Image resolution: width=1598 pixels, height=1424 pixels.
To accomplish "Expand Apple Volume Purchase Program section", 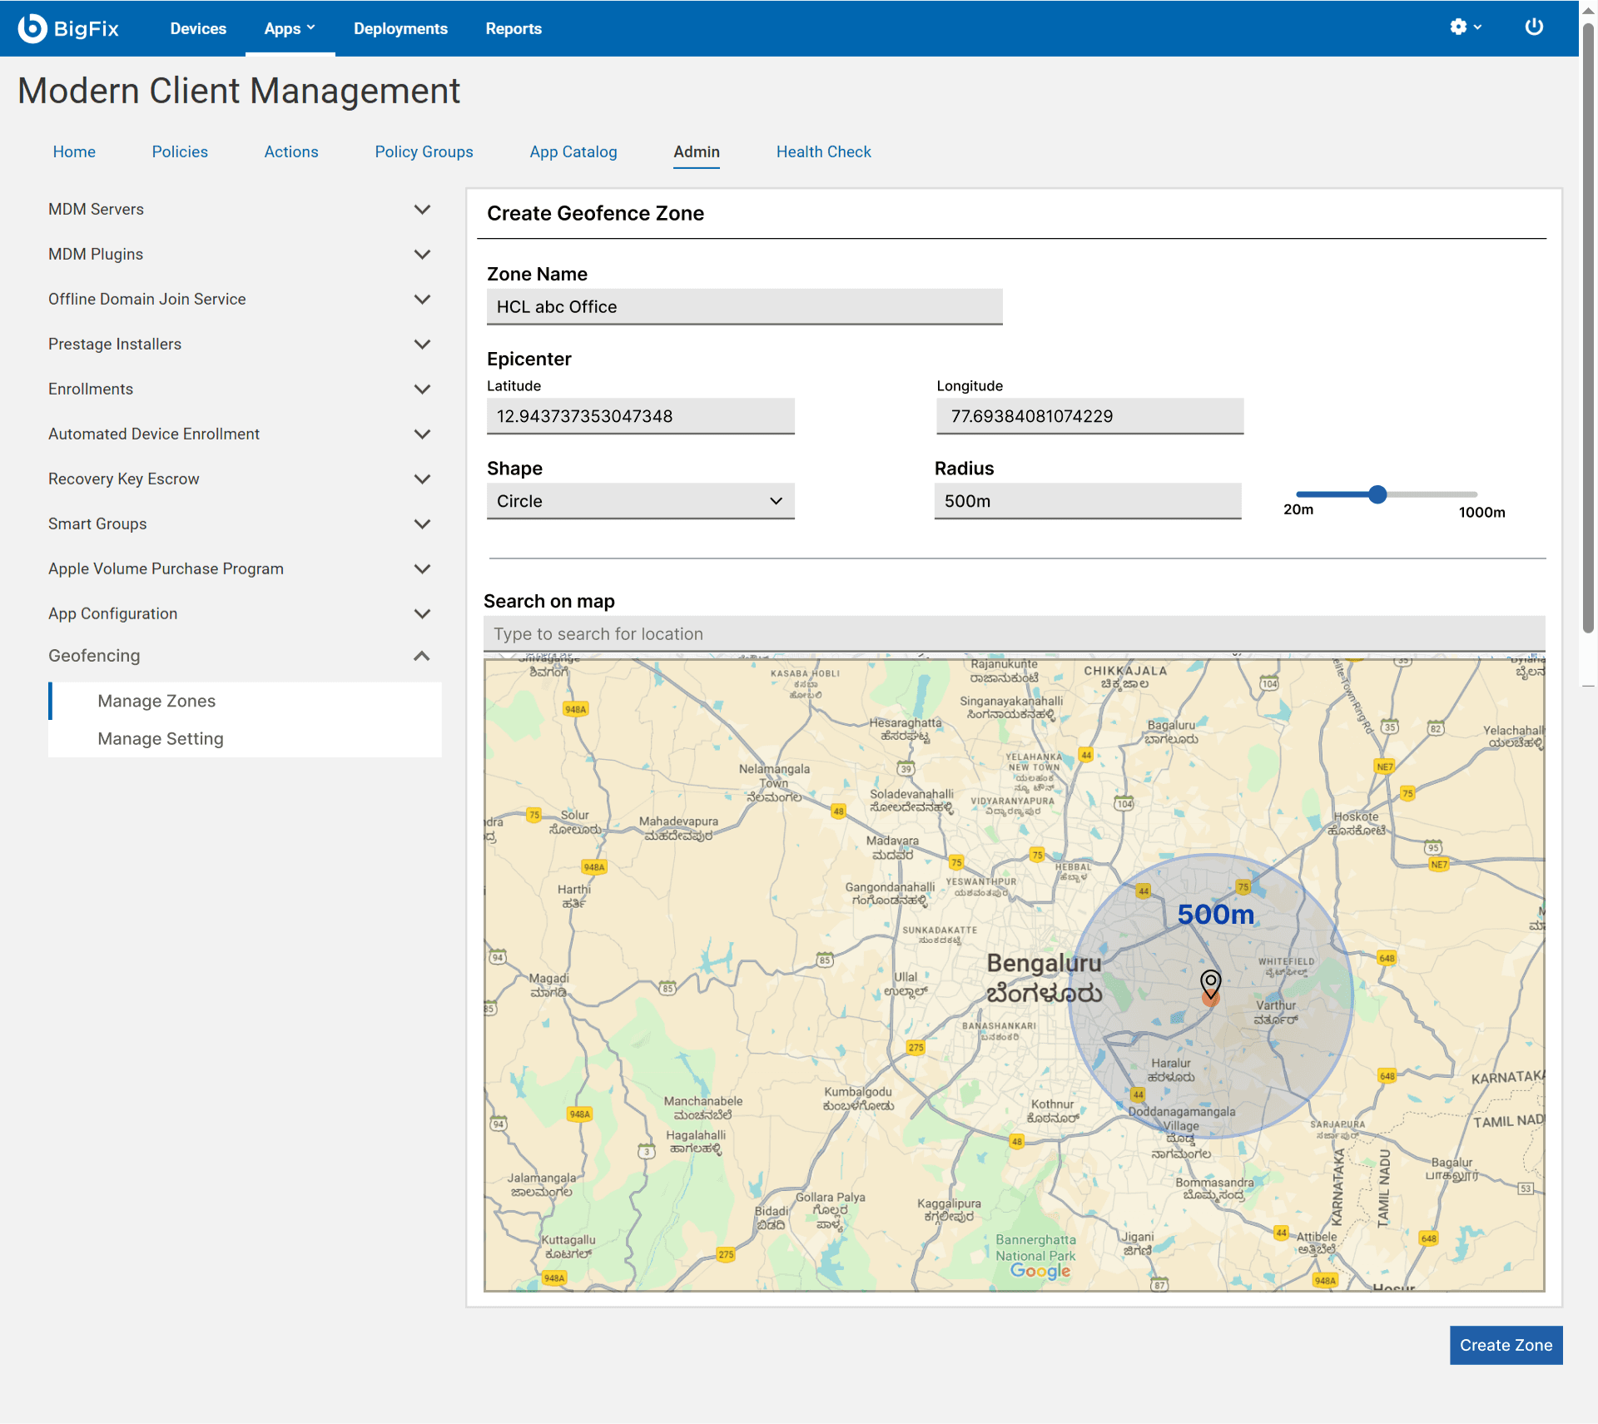I will tap(422, 568).
